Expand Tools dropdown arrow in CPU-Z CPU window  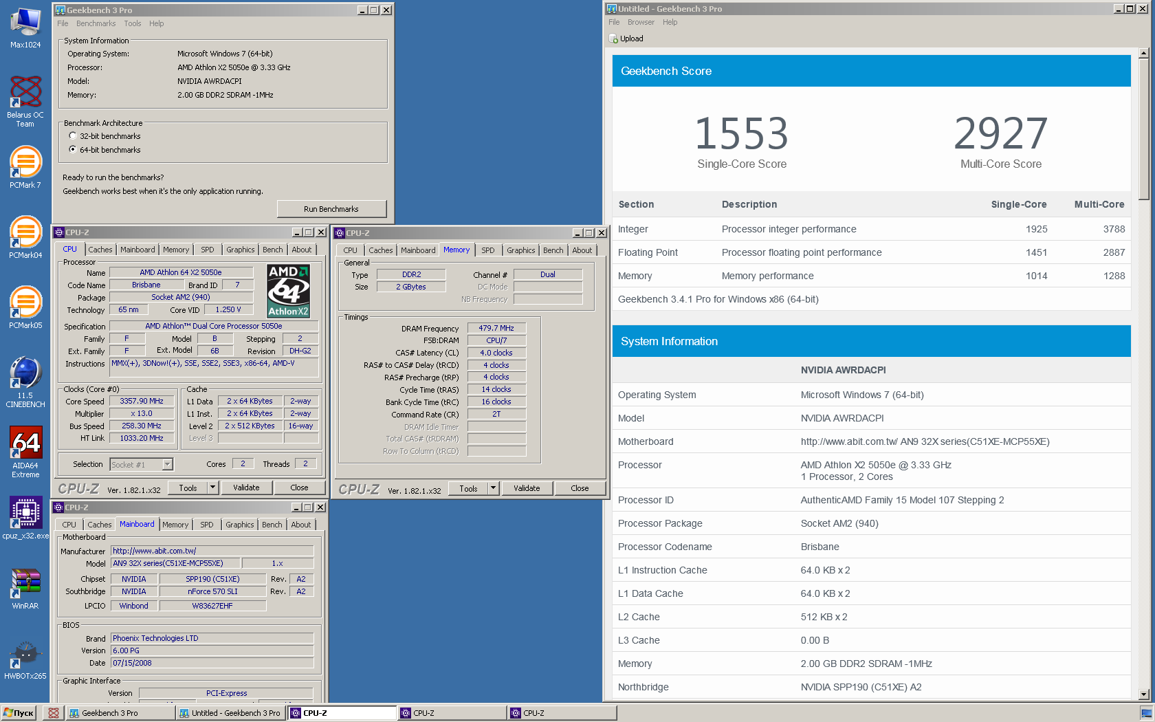pos(213,488)
